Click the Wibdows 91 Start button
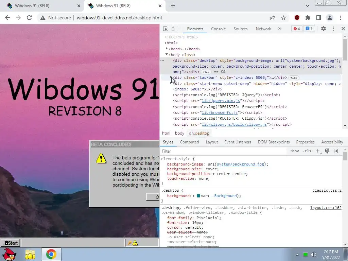The width and height of the screenshot is (348, 261). click(x=11, y=243)
